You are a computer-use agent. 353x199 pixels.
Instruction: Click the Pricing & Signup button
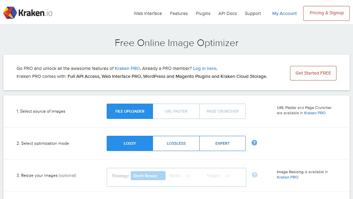point(326,13)
